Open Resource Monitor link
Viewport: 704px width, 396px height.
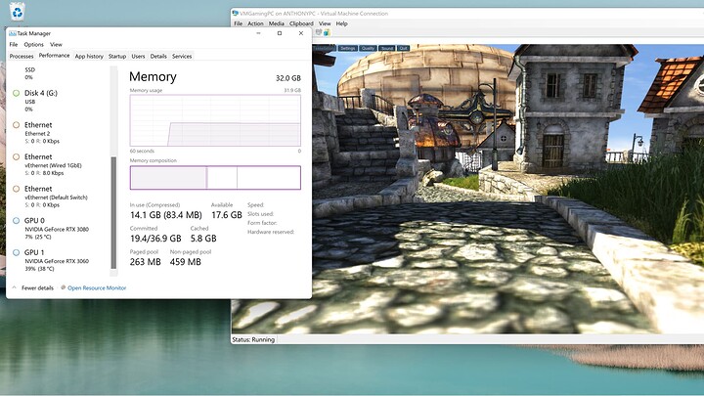[97, 287]
